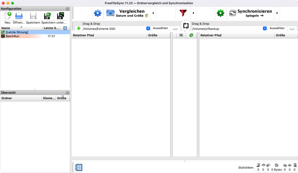The width and height of the screenshot is (298, 173).
Task: Click Auswählen for the left folder
Action: click(160, 28)
